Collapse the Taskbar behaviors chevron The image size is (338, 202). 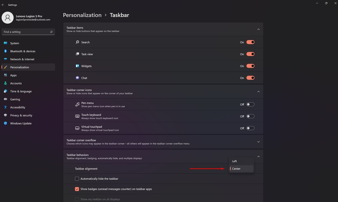point(259,156)
